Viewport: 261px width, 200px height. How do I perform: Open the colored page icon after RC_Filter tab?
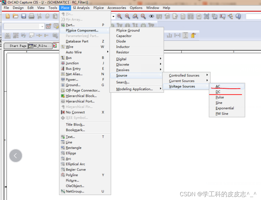pos(55,46)
